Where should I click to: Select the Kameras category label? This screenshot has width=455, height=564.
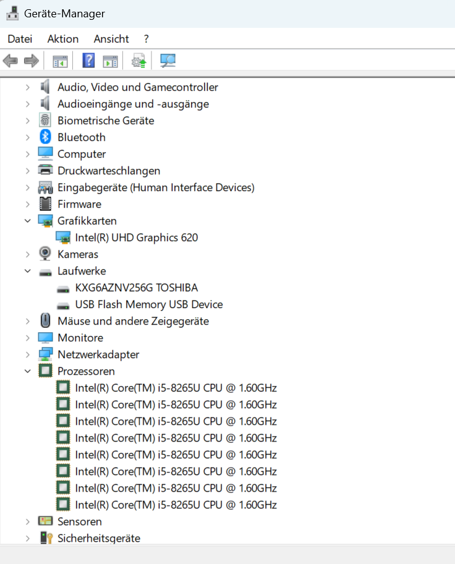pos(78,255)
